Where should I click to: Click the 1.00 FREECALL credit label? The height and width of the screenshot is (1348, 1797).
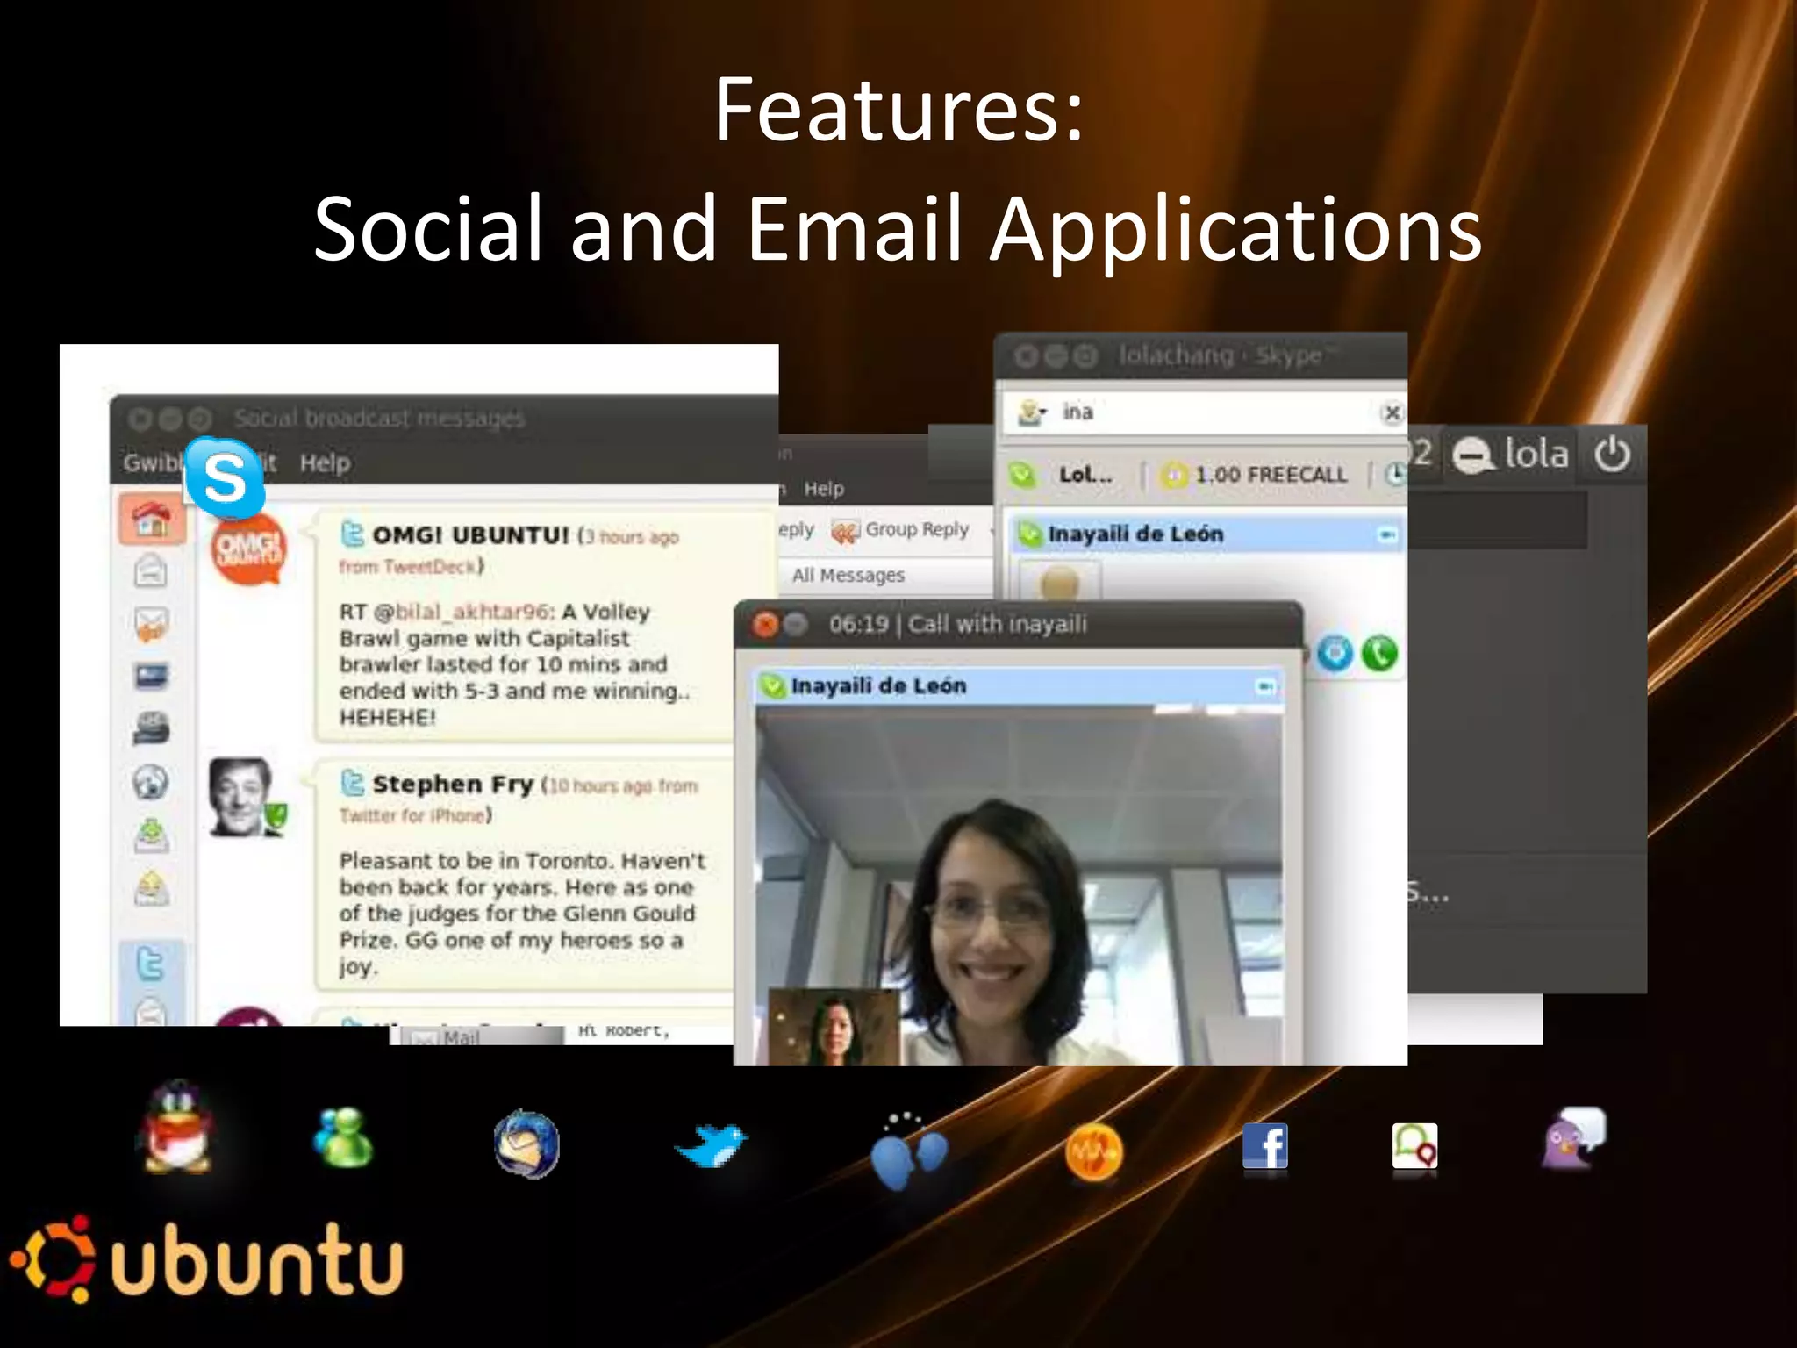pos(1255,475)
